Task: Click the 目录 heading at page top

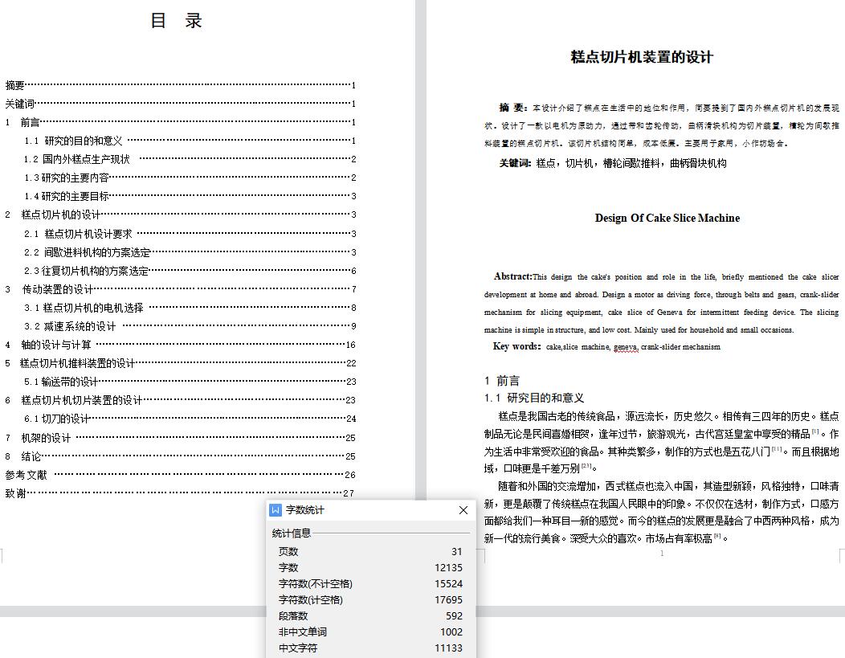Action: coord(177,22)
